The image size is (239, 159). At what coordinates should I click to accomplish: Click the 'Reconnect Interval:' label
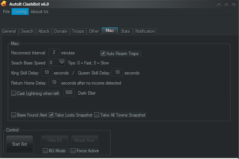pos(29,53)
